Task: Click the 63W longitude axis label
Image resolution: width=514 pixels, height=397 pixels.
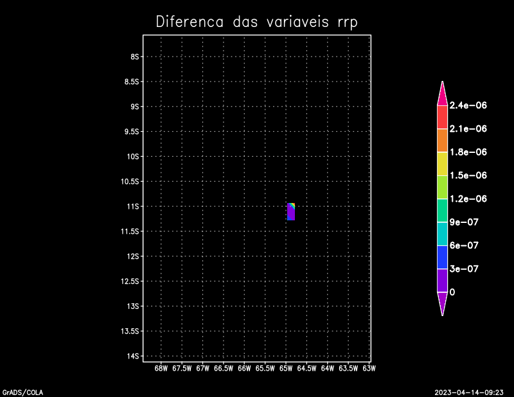Action: (x=369, y=369)
